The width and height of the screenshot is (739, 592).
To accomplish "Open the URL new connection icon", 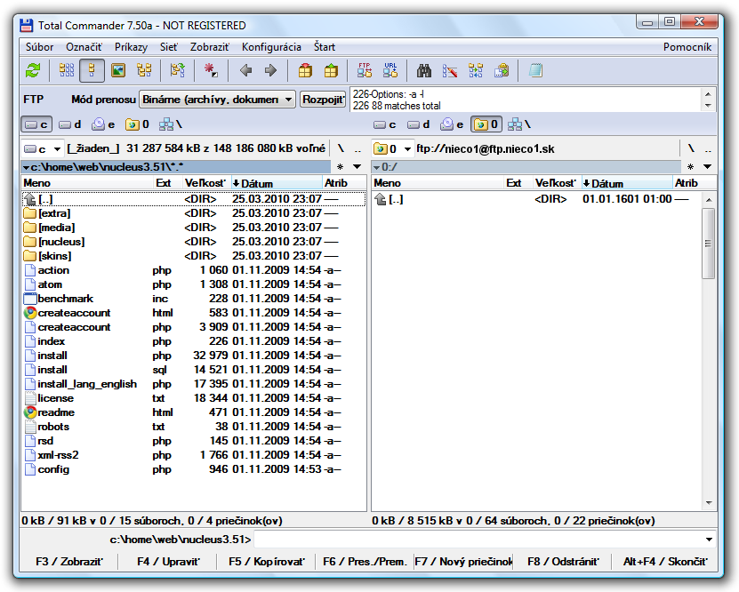I will (x=390, y=70).
